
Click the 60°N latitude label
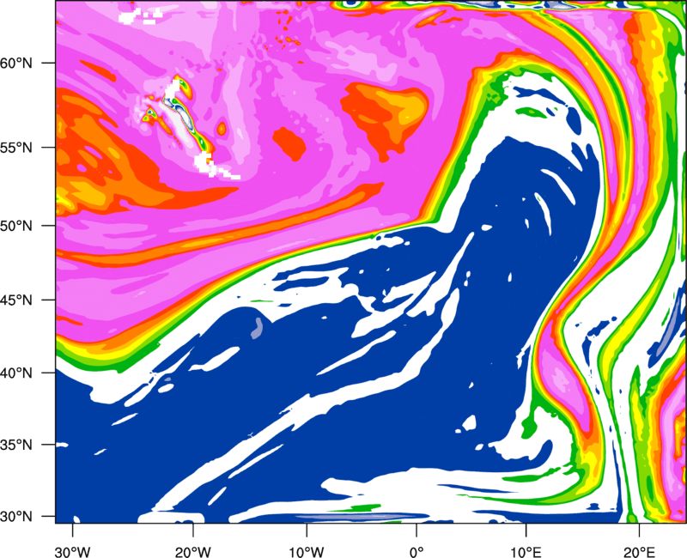pyautogui.click(x=16, y=63)
